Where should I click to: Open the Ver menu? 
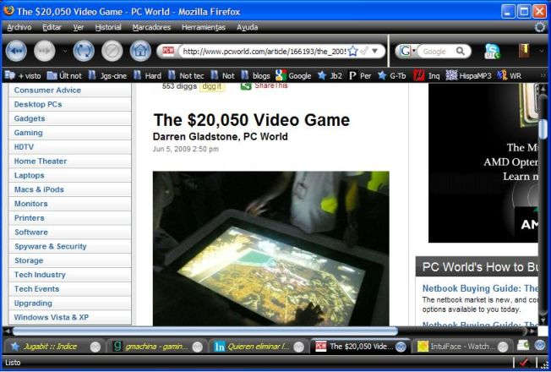tap(79, 27)
